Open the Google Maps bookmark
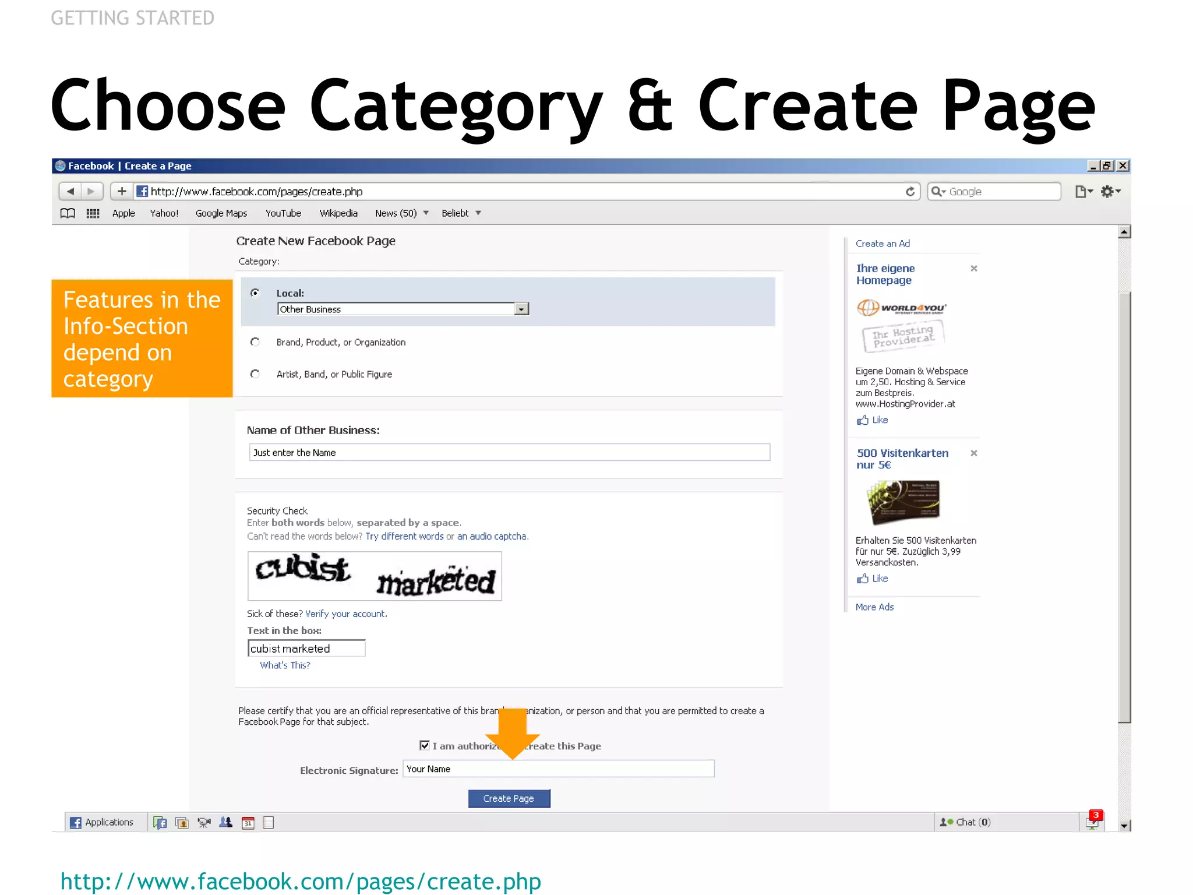This screenshot has width=1193, height=895. [221, 213]
